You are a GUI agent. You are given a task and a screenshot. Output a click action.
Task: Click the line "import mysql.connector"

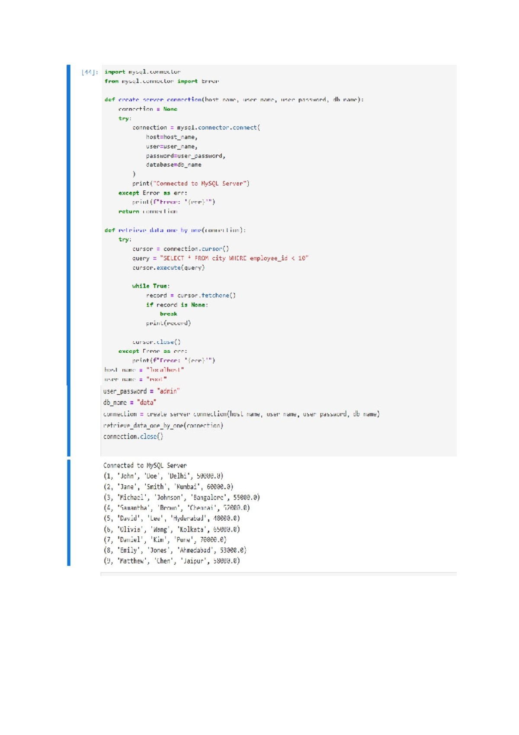point(142,72)
